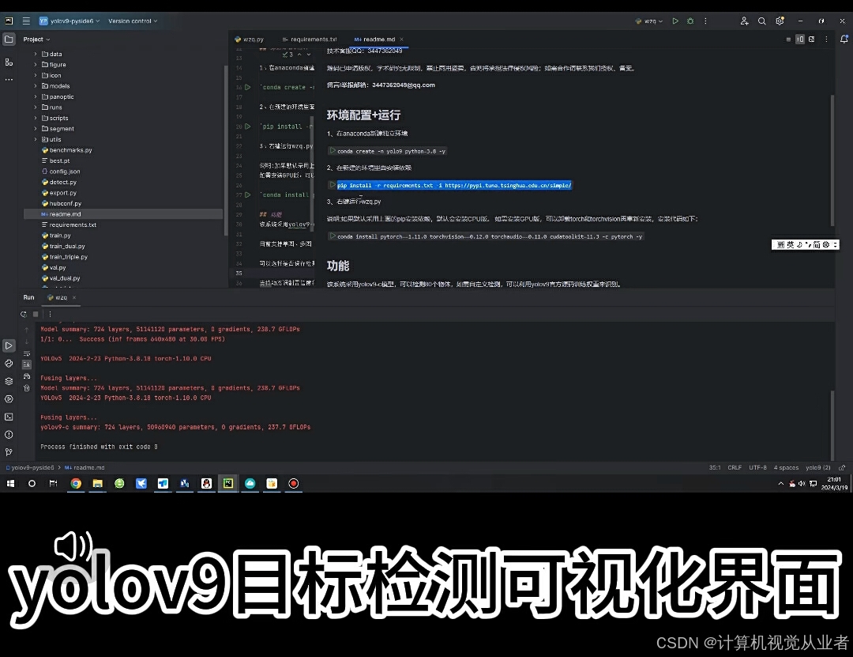Start debugging with the bug icon
This screenshot has height=657, width=853.
click(x=690, y=21)
